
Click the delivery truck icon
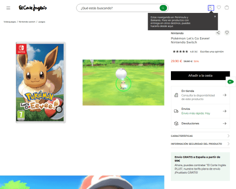(x=176, y=111)
